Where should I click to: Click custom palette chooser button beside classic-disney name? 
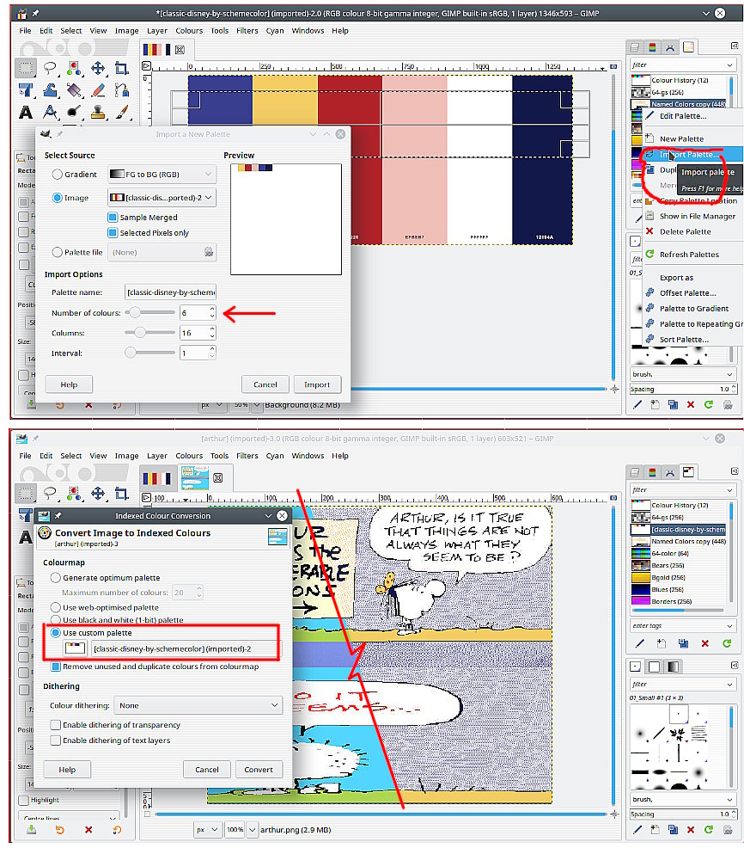(75, 648)
